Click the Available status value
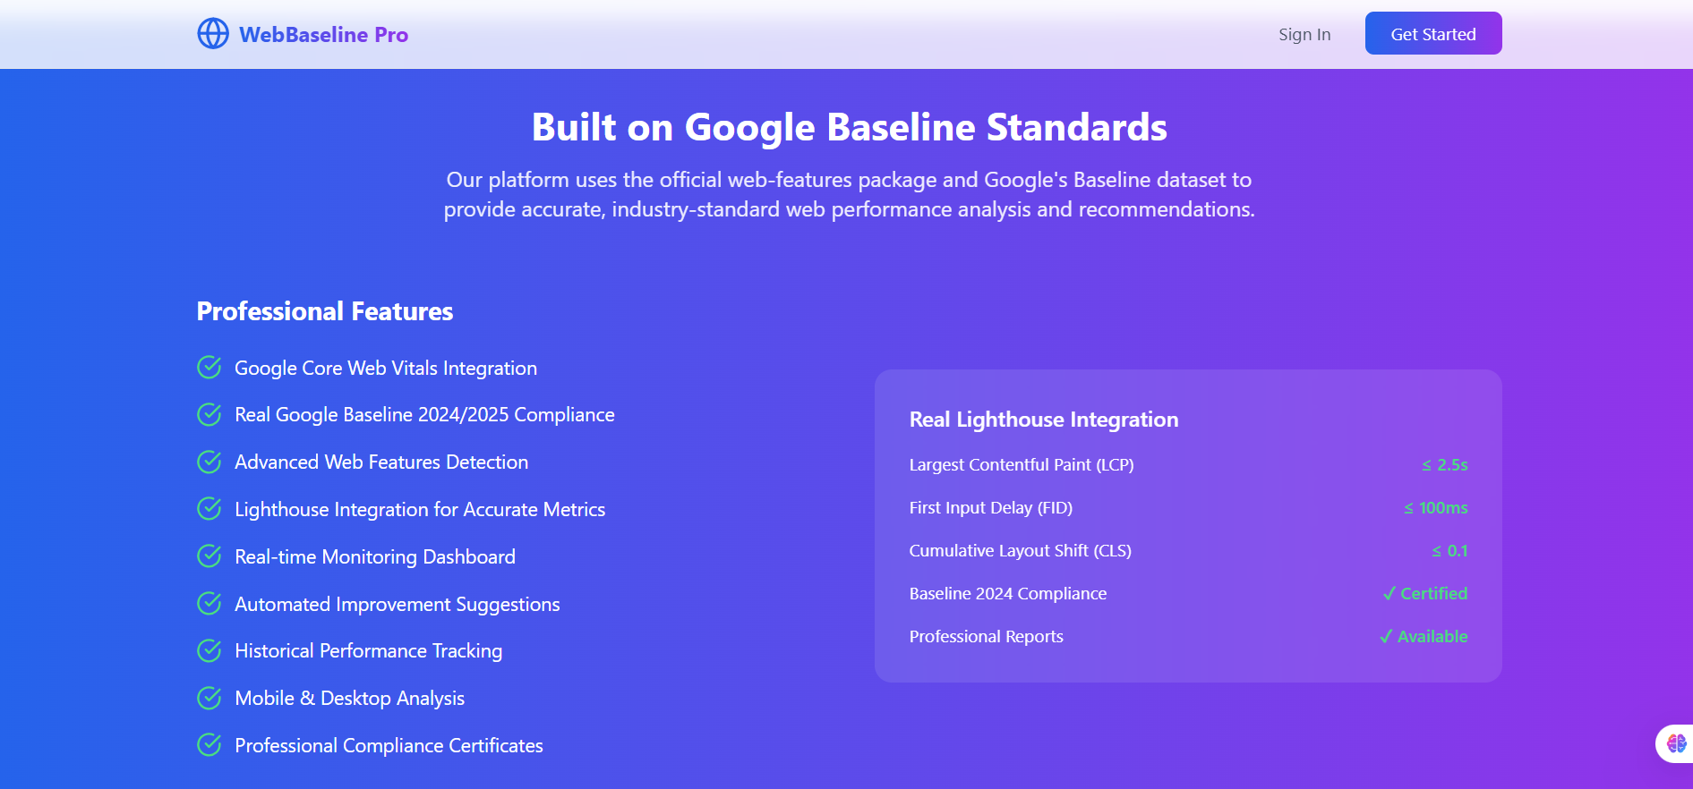The height and width of the screenshot is (789, 1693). tap(1424, 637)
